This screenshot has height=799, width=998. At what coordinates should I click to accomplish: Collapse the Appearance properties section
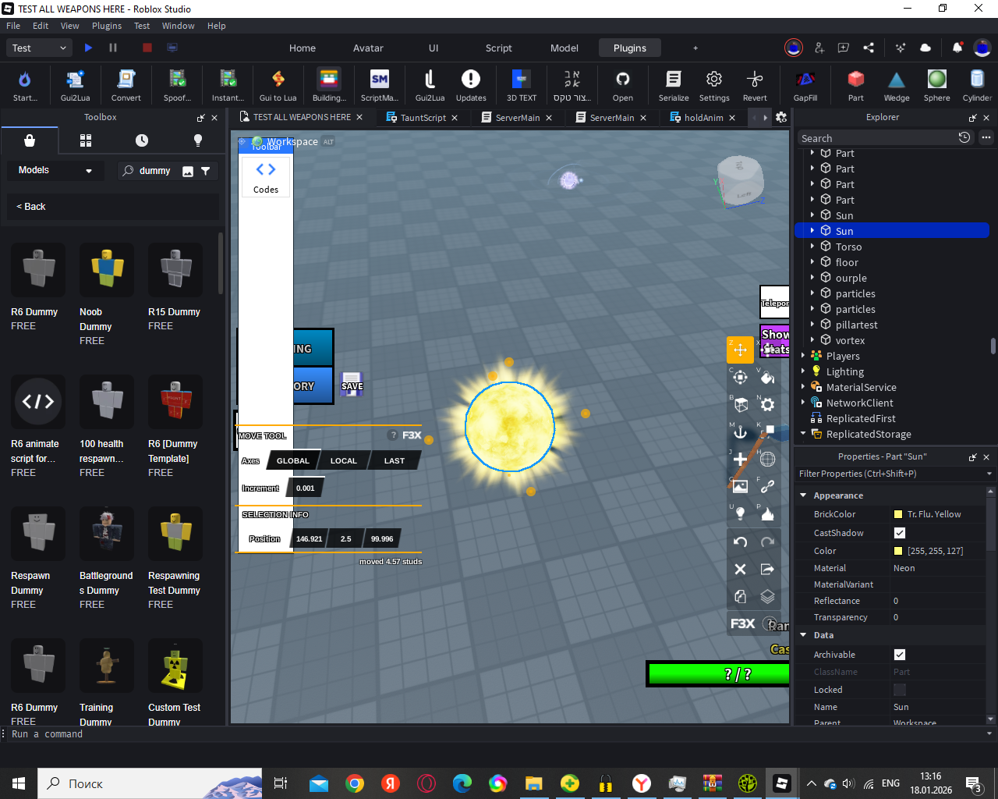pos(803,495)
